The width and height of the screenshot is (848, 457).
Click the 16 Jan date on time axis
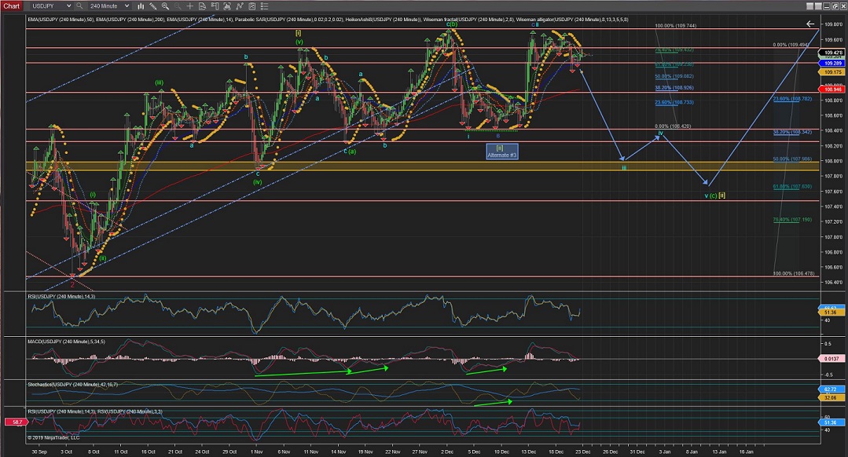point(746,452)
